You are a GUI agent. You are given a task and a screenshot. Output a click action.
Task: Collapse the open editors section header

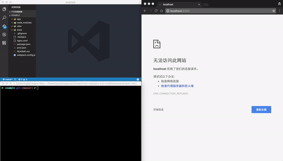[x=22, y=12]
